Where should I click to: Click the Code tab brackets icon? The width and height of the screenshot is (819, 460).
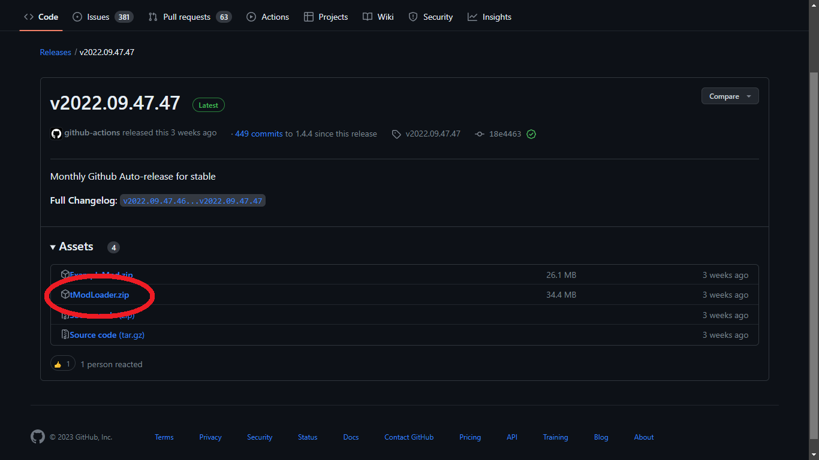click(x=29, y=17)
